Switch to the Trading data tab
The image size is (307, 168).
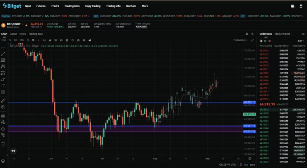point(36,34)
